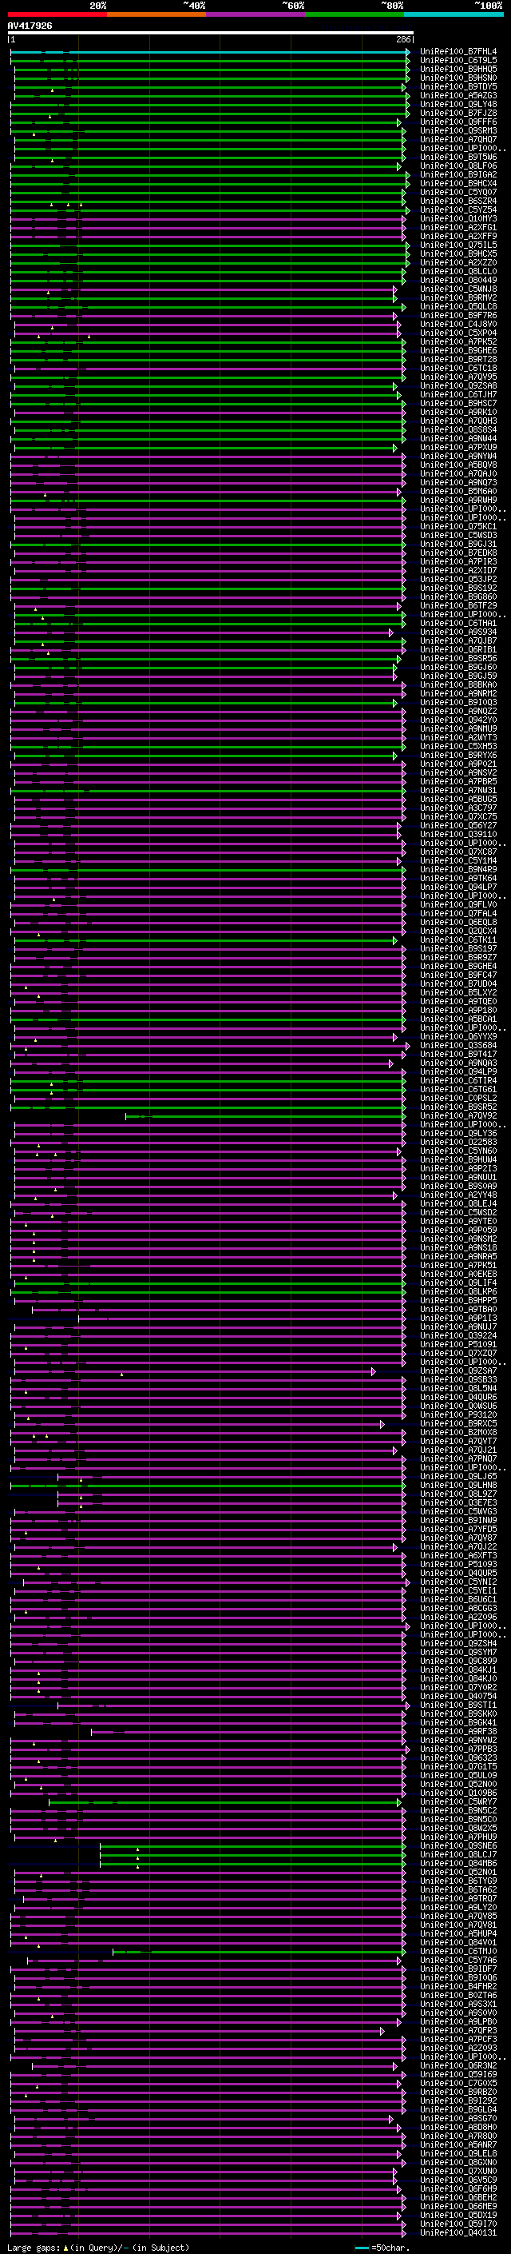This screenshot has height=2254, width=511.
Task: Open UniRef100_B9T5W6 entry
Action: [458, 158]
